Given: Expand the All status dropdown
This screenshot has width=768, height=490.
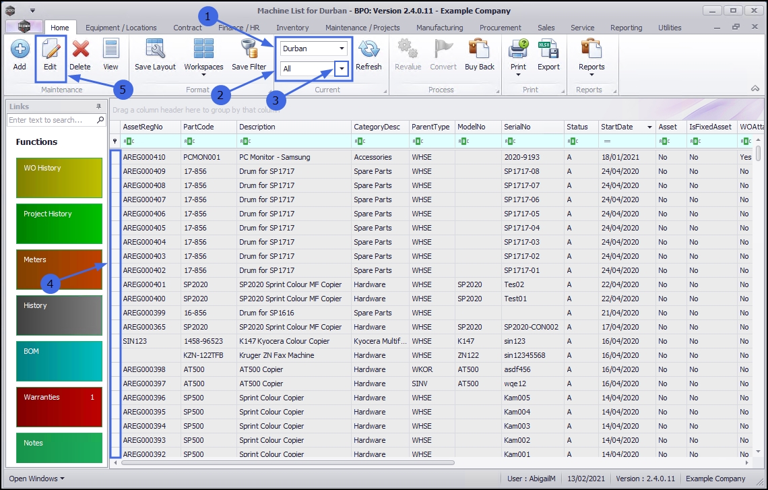Looking at the screenshot, I should pos(342,69).
